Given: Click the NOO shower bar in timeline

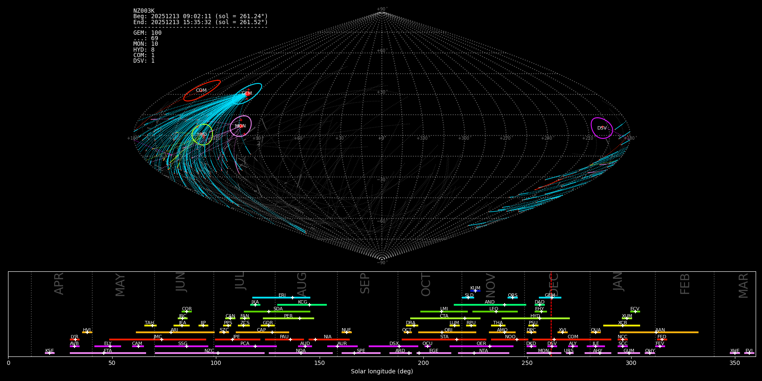Looking at the screenshot, I should 510,340.
